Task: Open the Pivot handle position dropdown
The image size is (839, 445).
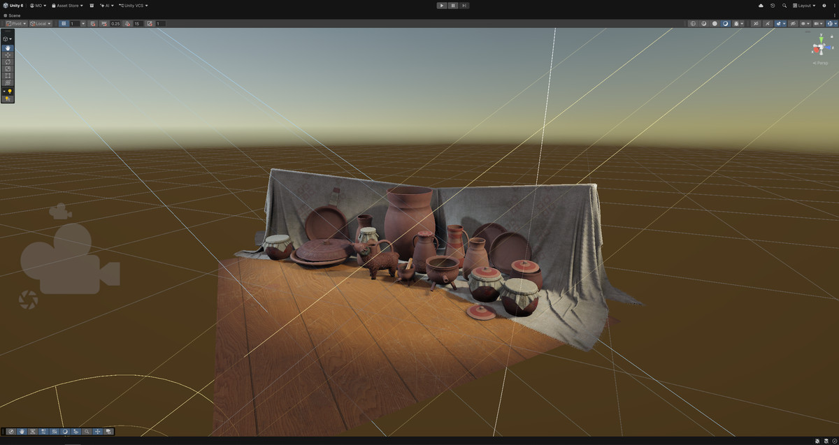Action: (16, 23)
